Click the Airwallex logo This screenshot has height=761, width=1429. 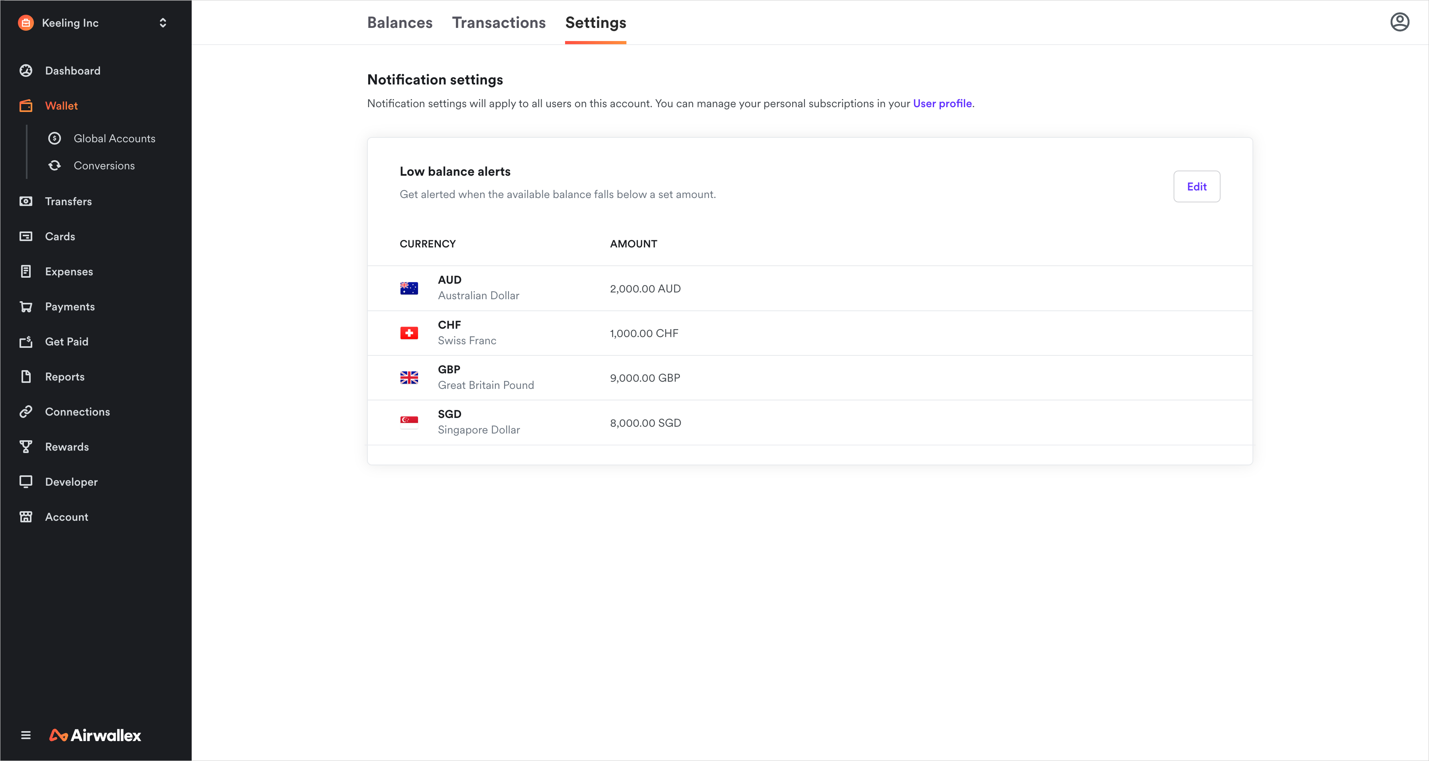[x=95, y=736]
